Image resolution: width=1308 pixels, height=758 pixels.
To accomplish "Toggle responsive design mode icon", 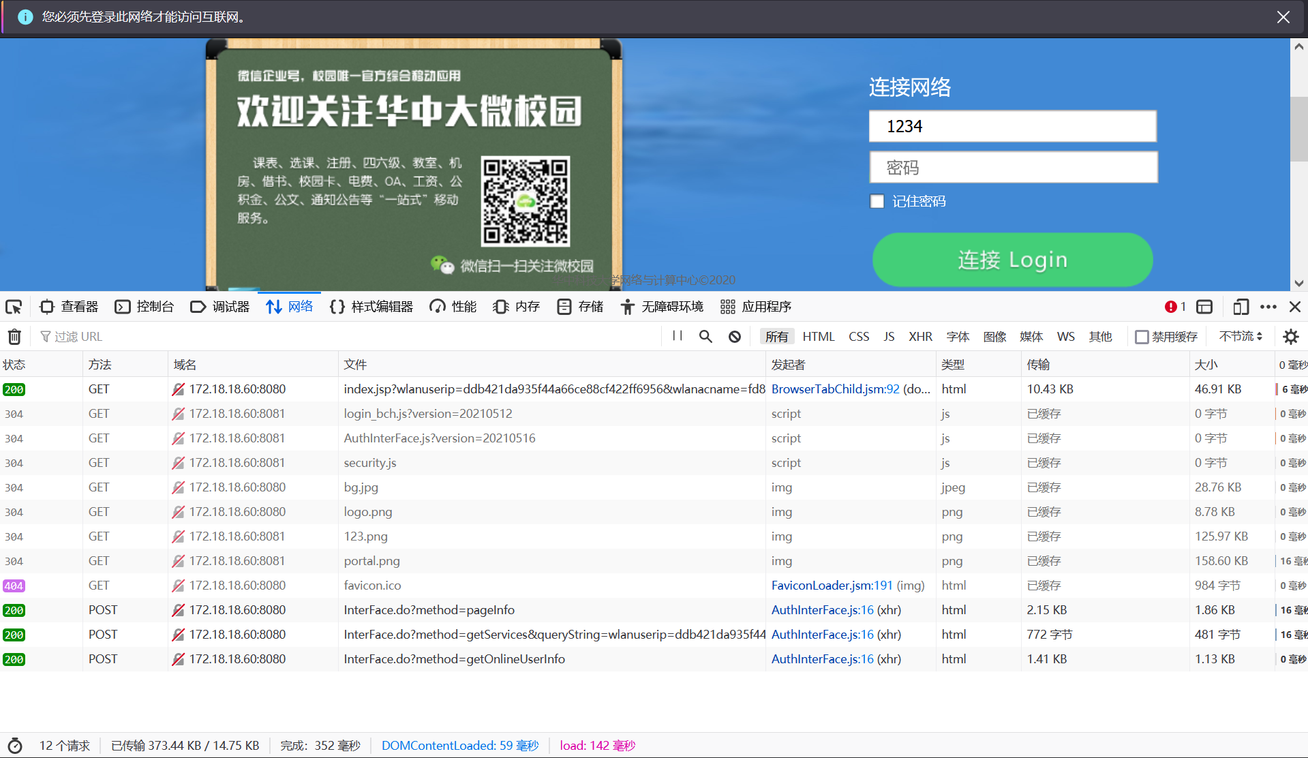I will pyautogui.click(x=1241, y=307).
